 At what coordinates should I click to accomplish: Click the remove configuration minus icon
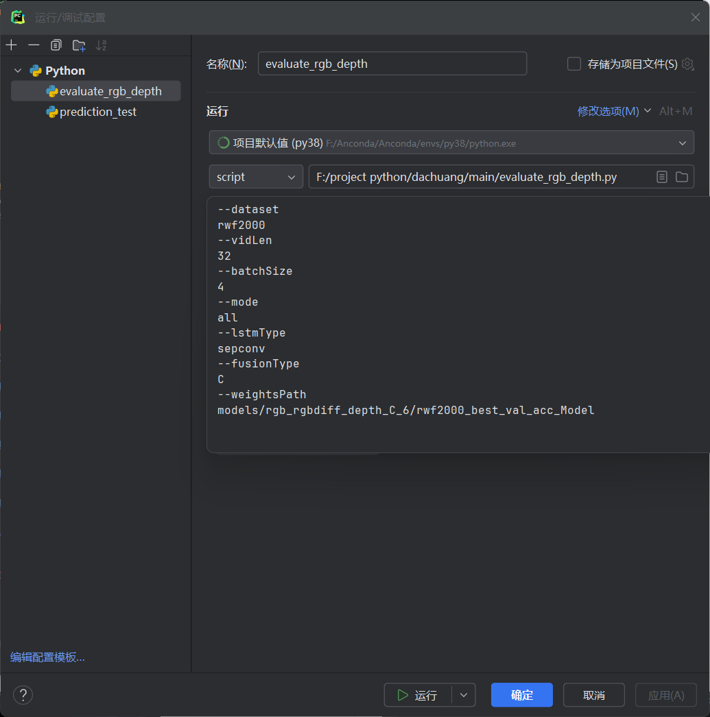[x=34, y=45]
